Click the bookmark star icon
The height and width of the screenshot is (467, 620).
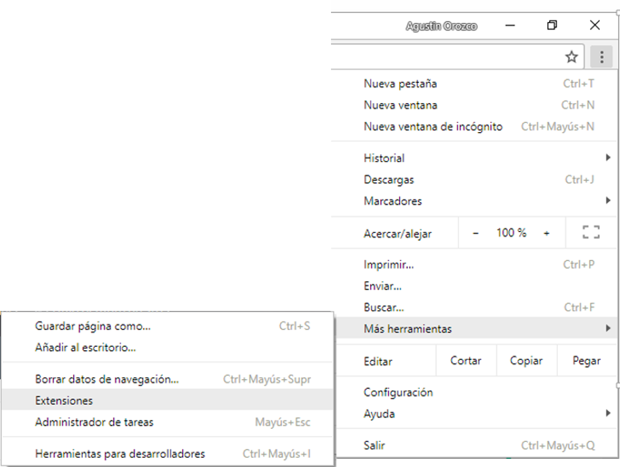point(571,57)
